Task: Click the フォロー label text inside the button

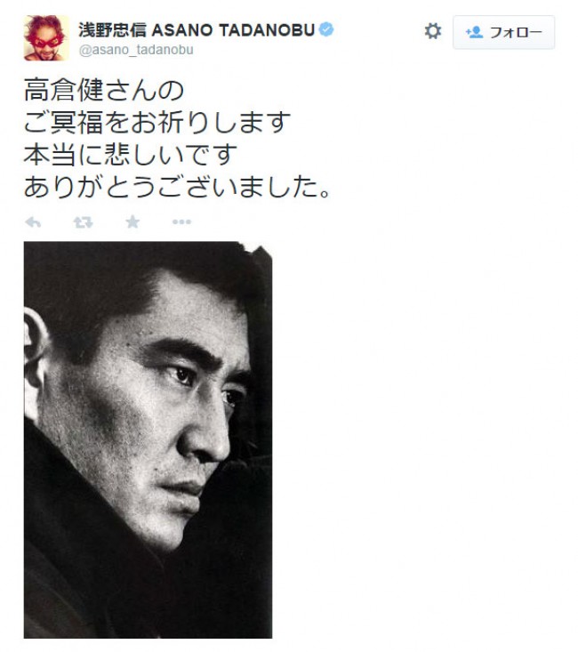Action: (x=516, y=32)
